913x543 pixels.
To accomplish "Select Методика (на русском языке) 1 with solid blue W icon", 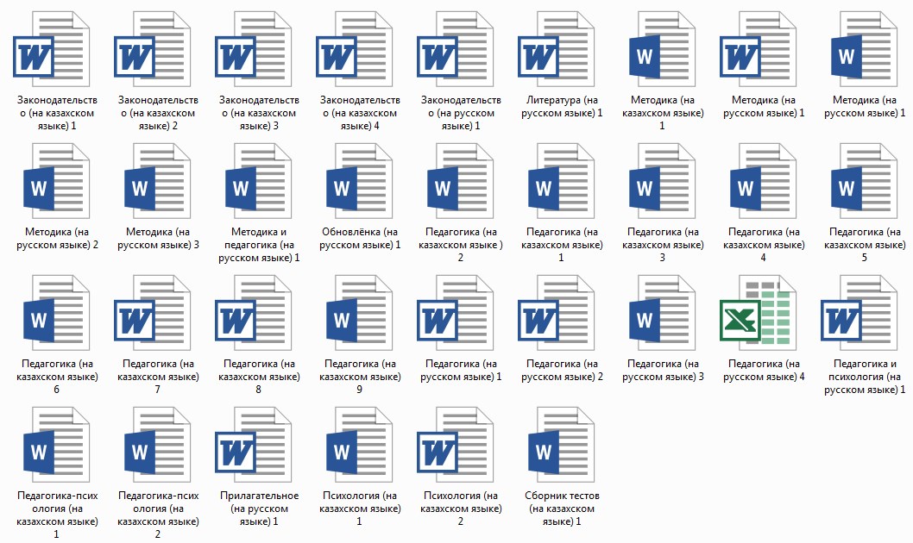I will 865,49.
